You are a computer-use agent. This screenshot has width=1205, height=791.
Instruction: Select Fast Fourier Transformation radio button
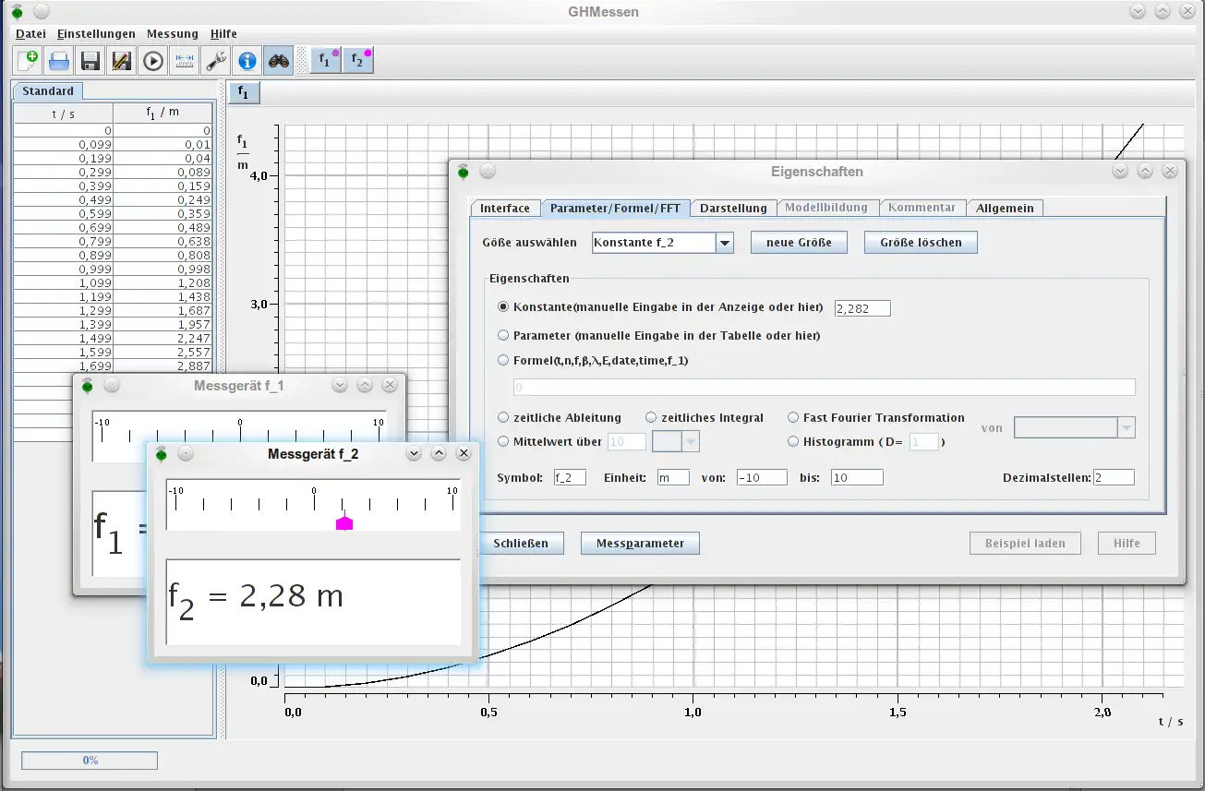click(793, 417)
